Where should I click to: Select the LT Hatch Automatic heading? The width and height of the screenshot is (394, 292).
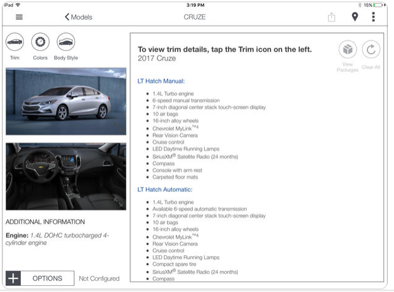[165, 190]
